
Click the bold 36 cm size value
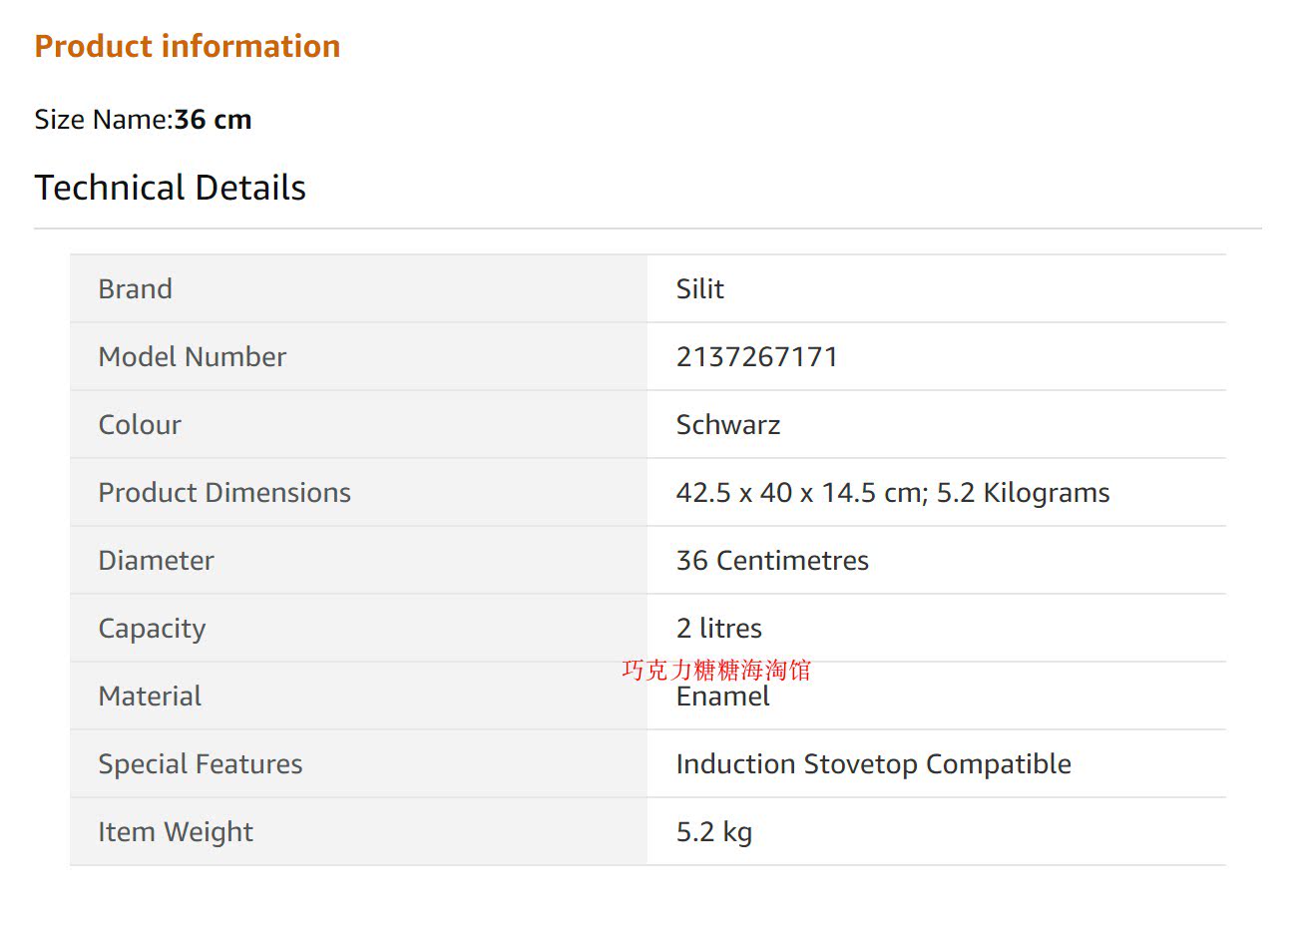(x=213, y=120)
